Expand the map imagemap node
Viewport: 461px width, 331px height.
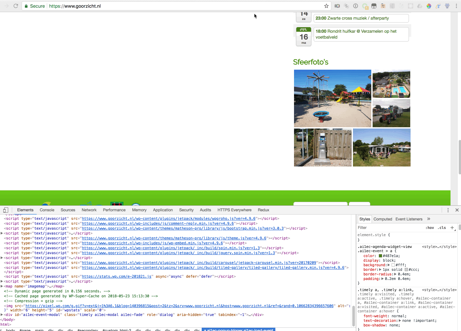coord(2,286)
